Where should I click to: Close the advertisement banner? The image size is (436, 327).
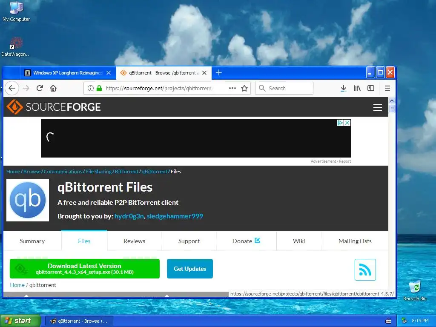tap(347, 123)
